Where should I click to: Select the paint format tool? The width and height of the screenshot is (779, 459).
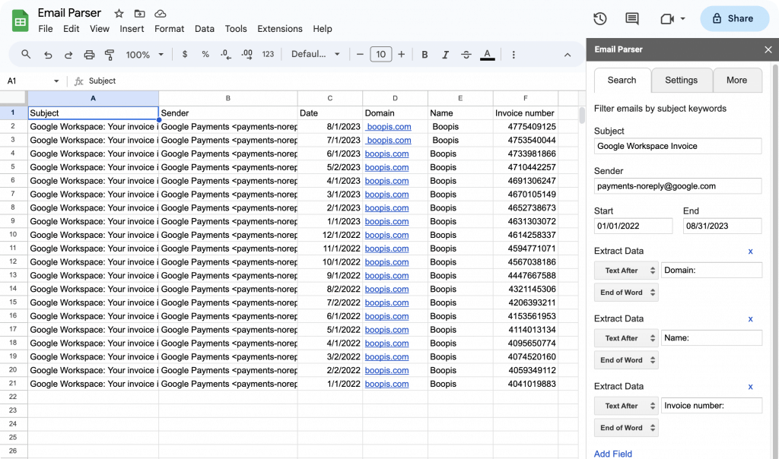(109, 55)
